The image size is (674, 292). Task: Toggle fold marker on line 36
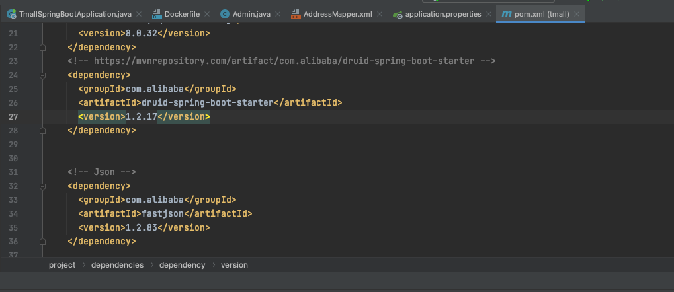(x=42, y=241)
